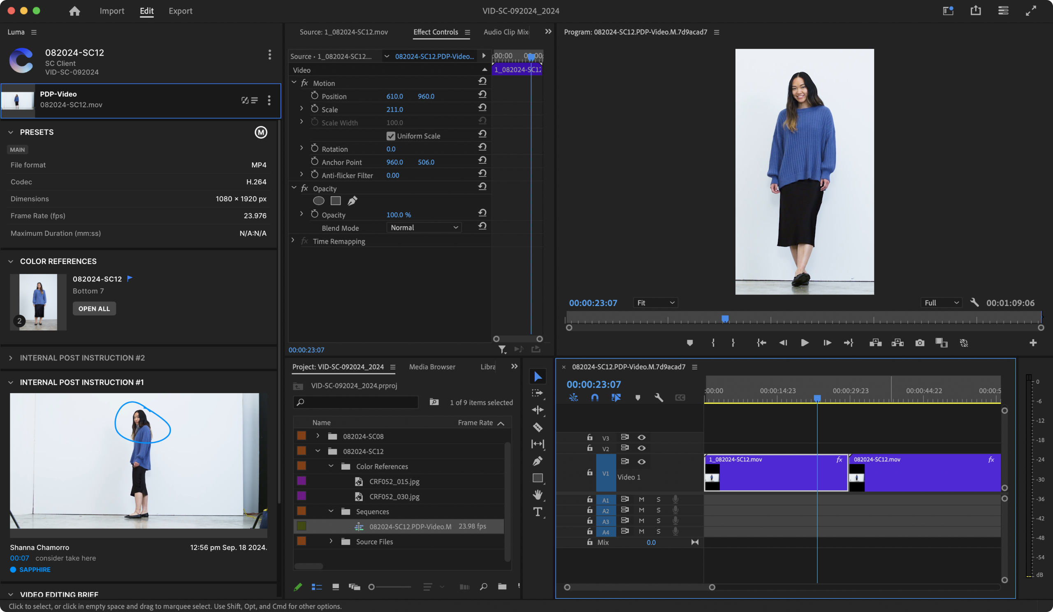Screen dimensions: 1053x612
Task: Open the timeline display settings wrench
Action: (659, 398)
